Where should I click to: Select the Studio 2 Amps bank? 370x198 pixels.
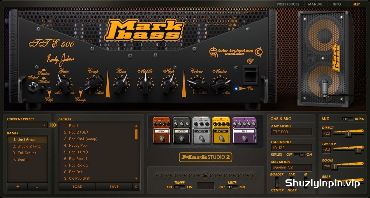(27, 146)
